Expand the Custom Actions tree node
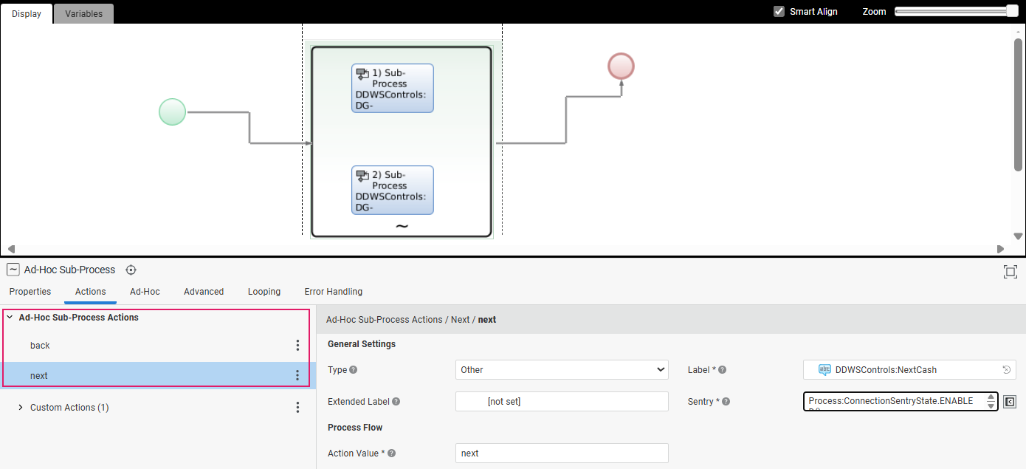1026x469 pixels. (21, 408)
